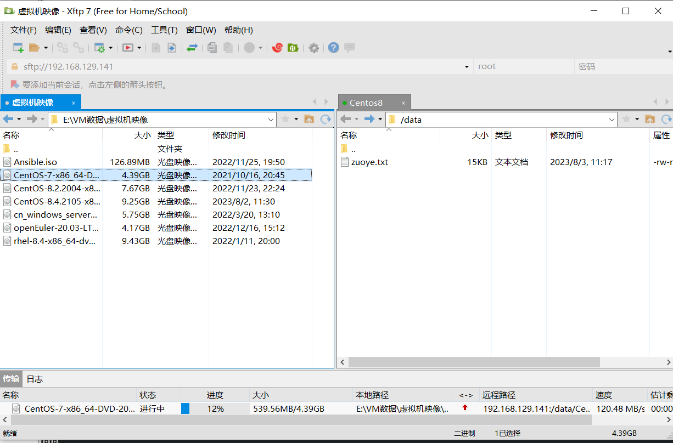Open the remote pane home folder icon

click(x=650, y=119)
